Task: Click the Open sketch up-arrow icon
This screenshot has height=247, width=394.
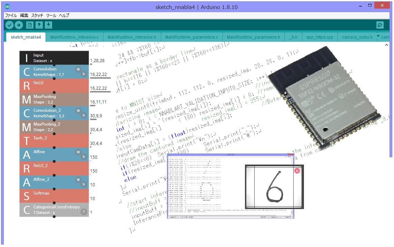Action: coord(39,25)
